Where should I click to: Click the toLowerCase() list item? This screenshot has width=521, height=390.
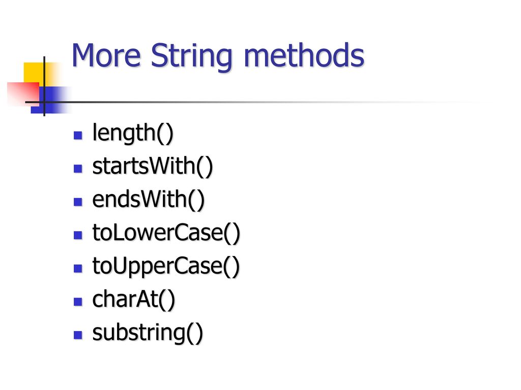(166, 233)
